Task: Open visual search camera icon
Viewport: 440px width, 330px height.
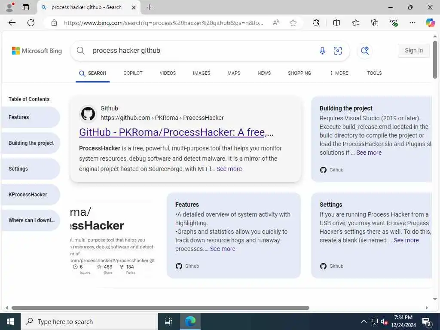Action: tap(338, 51)
